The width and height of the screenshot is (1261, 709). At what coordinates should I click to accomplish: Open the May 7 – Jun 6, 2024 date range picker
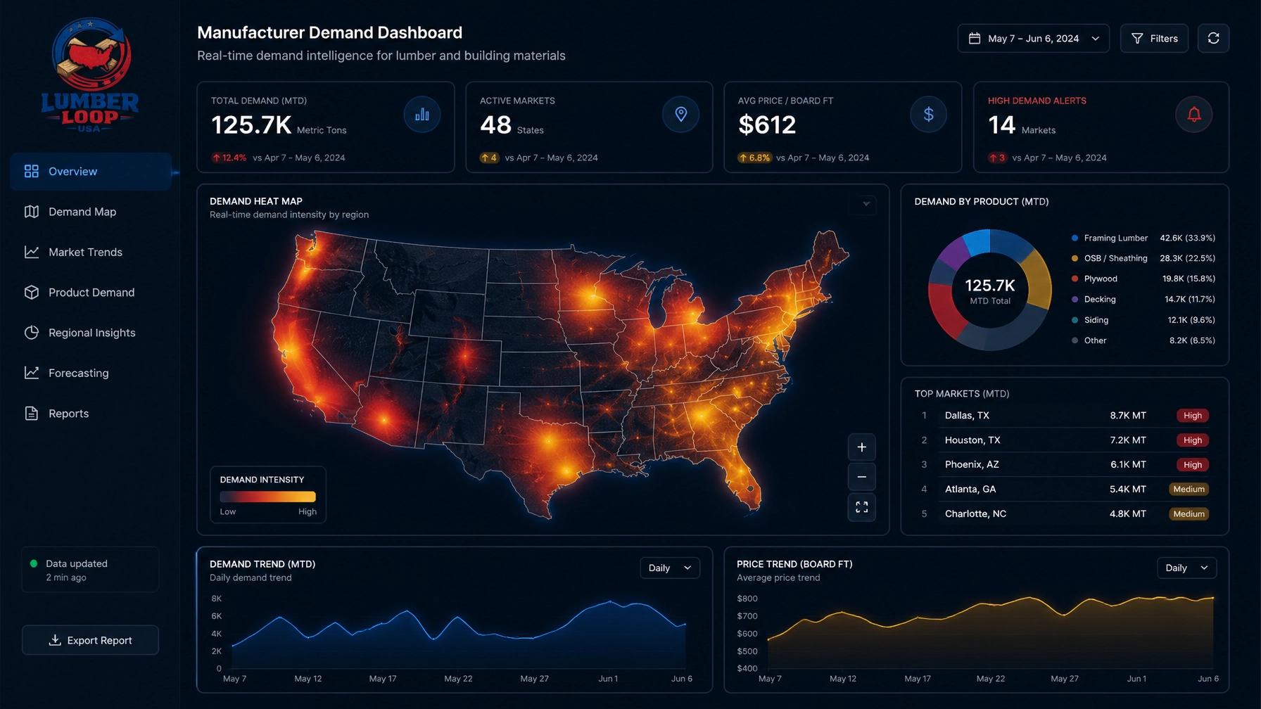pyautogui.click(x=1033, y=39)
